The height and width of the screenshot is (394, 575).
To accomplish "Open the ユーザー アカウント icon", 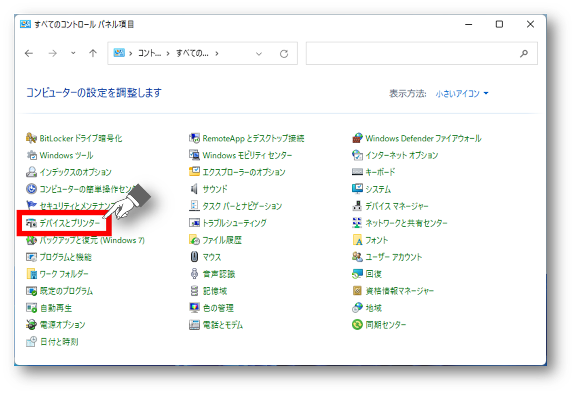I will click(x=357, y=257).
